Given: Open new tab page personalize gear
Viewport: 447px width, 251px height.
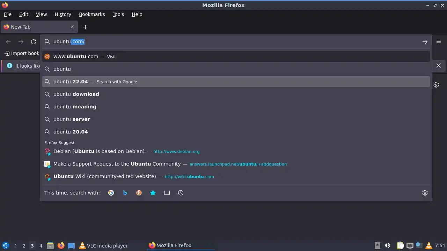Looking at the screenshot, I should point(436,85).
